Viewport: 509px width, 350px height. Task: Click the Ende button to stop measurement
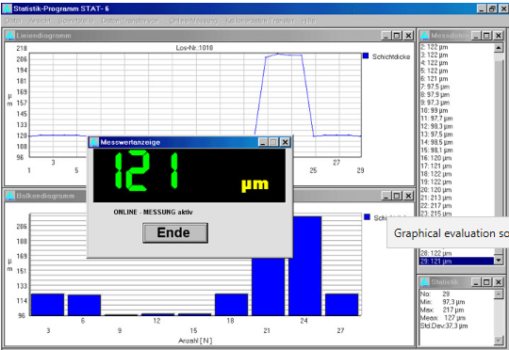[x=175, y=232]
